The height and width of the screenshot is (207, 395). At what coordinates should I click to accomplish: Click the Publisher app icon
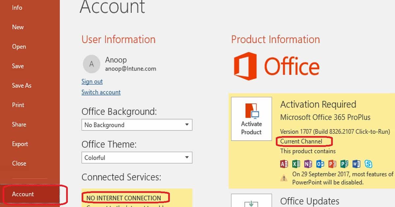click(344, 164)
